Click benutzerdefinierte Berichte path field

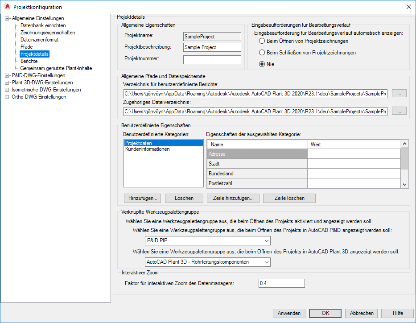tap(255, 94)
